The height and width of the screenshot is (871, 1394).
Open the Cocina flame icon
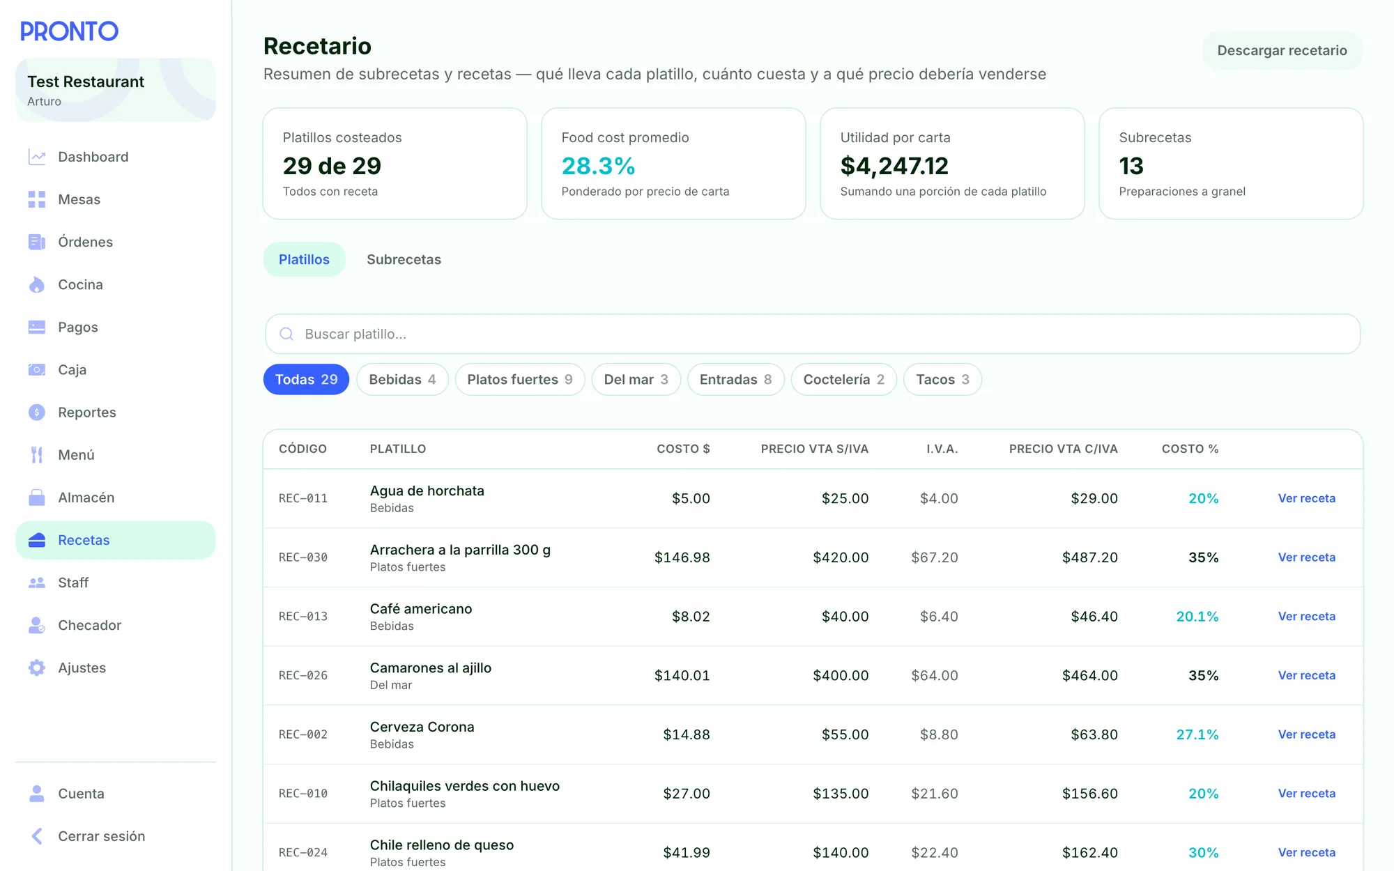click(x=37, y=284)
